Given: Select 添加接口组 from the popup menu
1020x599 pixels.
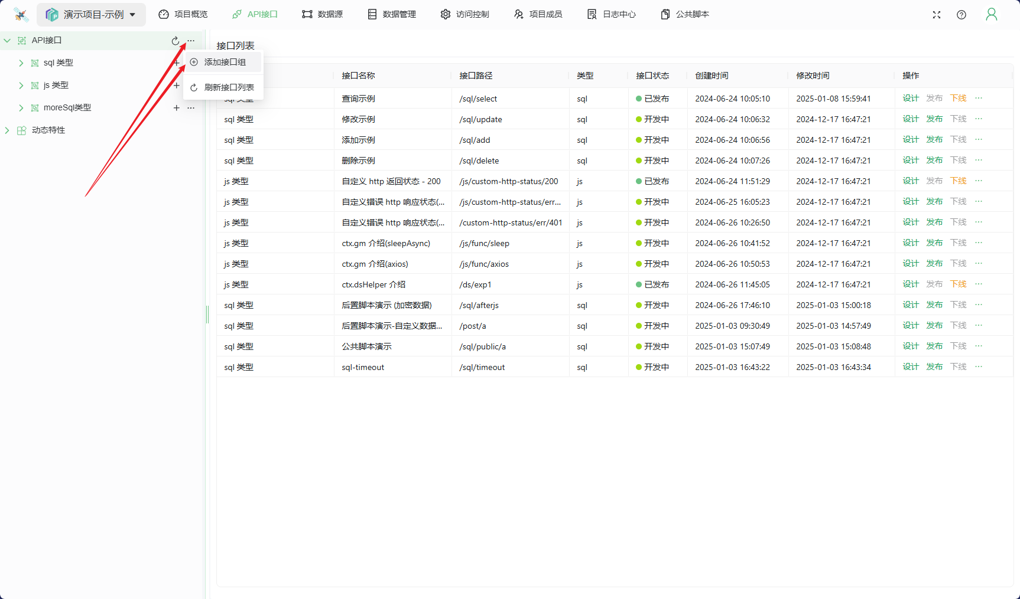Looking at the screenshot, I should point(225,62).
